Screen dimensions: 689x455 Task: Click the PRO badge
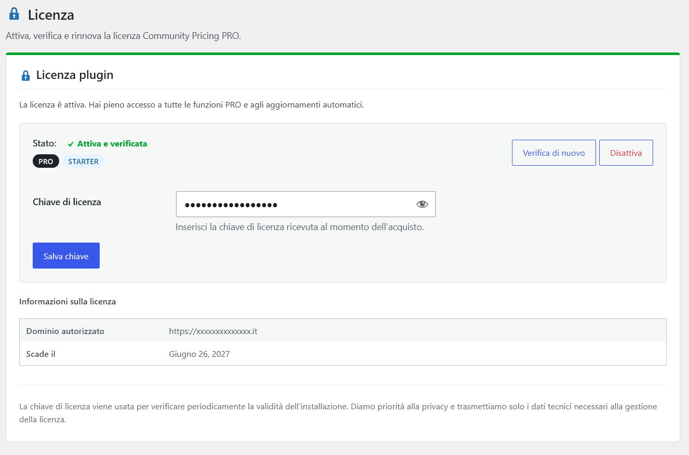click(46, 162)
